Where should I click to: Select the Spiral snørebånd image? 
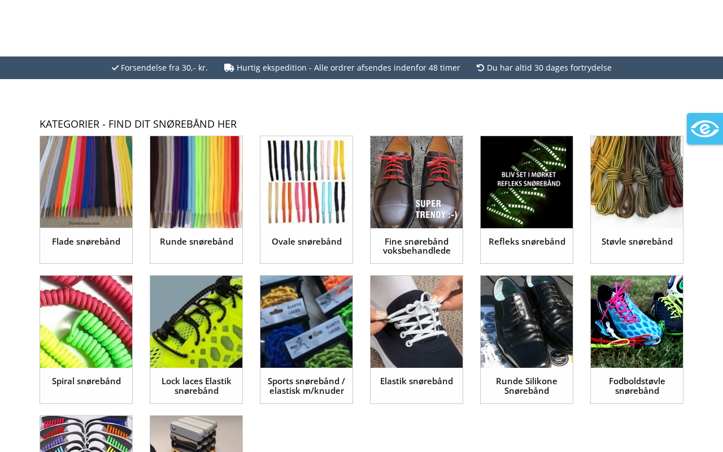(x=86, y=321)
